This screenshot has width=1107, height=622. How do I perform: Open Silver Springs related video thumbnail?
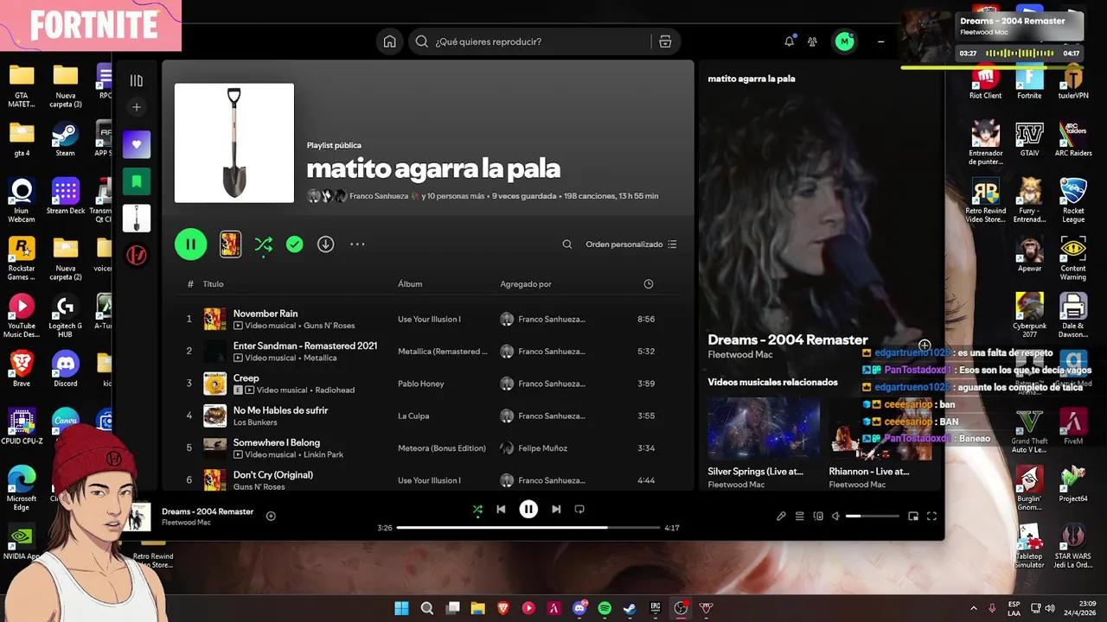[x=763, y=428]
